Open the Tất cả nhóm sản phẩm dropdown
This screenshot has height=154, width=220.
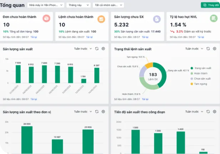point(108,5)
